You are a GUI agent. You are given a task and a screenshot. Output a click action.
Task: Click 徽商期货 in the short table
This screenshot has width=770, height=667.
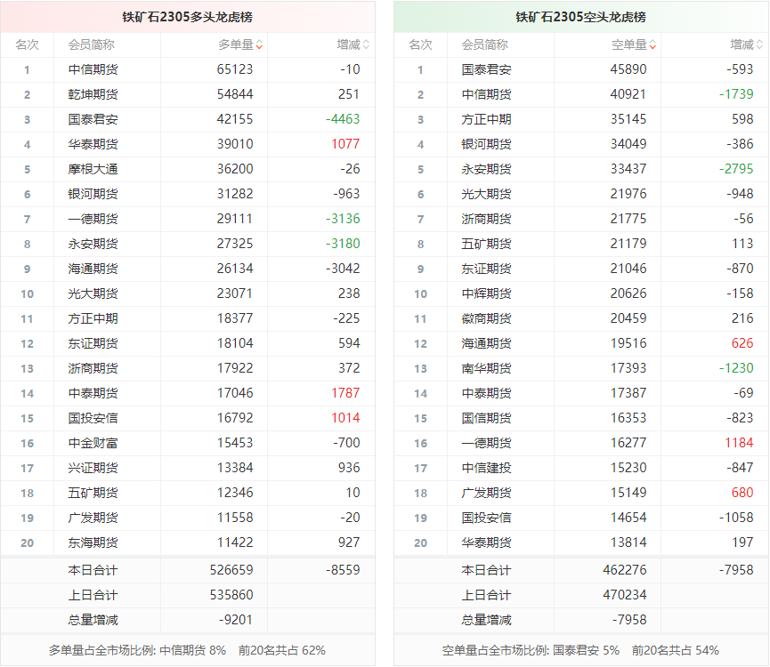coord(486,318)
